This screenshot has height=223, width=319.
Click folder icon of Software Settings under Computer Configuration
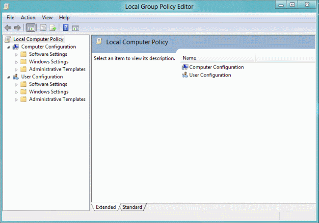click(x=24, y=54)
